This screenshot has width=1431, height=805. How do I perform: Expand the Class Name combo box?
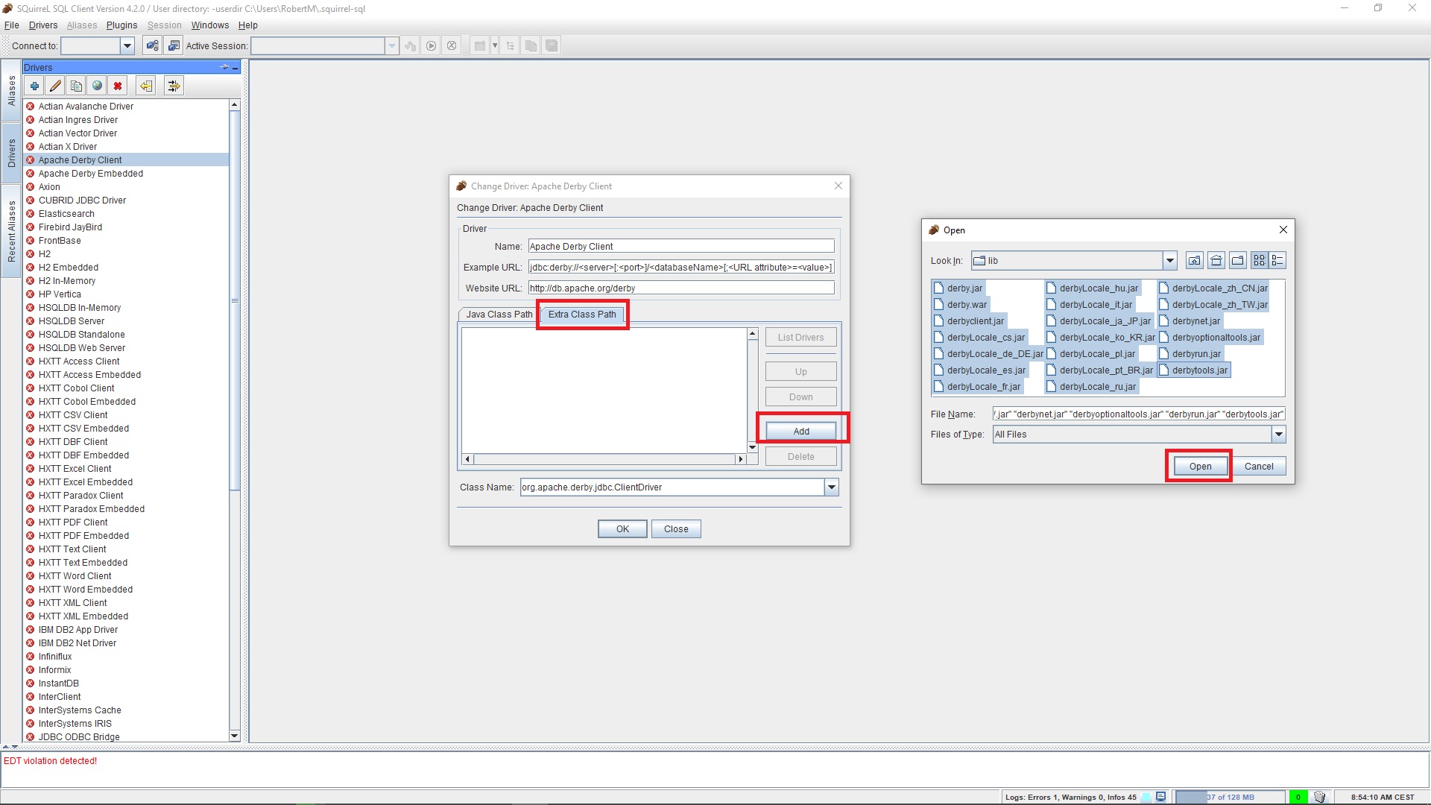tap(832, 487)
